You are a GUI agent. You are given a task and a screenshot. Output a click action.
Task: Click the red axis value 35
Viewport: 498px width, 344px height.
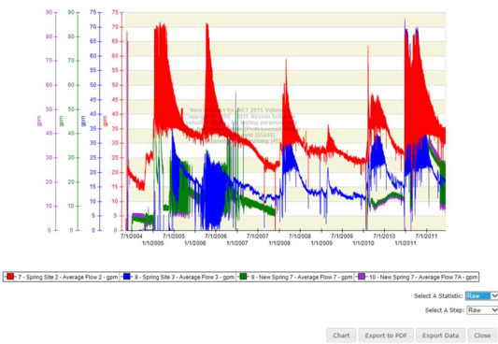(x=115, y=129)
